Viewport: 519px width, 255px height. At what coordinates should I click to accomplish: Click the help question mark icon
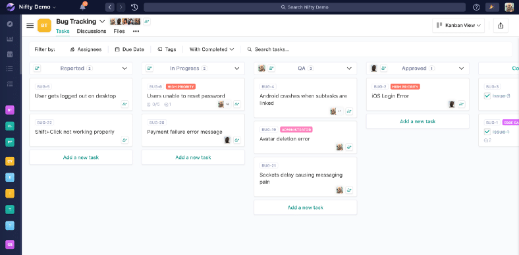[x=476, y=7]
